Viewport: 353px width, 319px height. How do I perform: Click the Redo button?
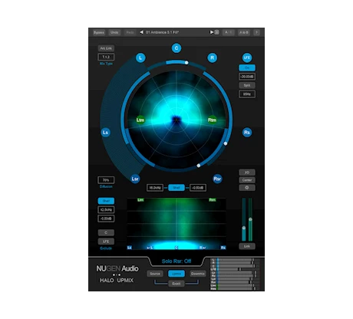coord(130,32)
